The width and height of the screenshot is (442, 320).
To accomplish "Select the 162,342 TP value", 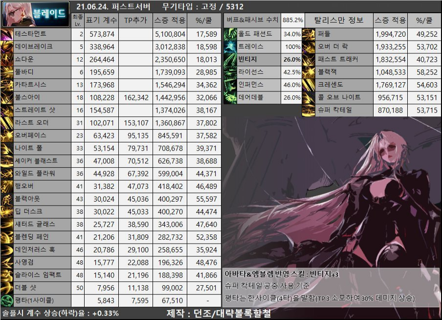I will point(136,98).
